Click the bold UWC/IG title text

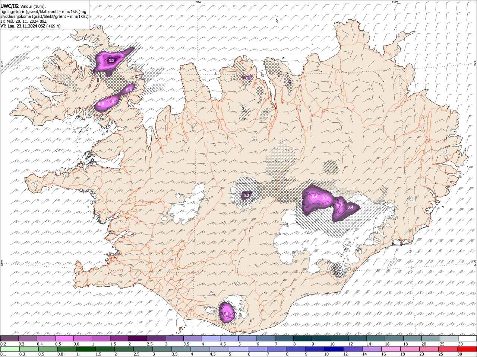coord(9,6)
